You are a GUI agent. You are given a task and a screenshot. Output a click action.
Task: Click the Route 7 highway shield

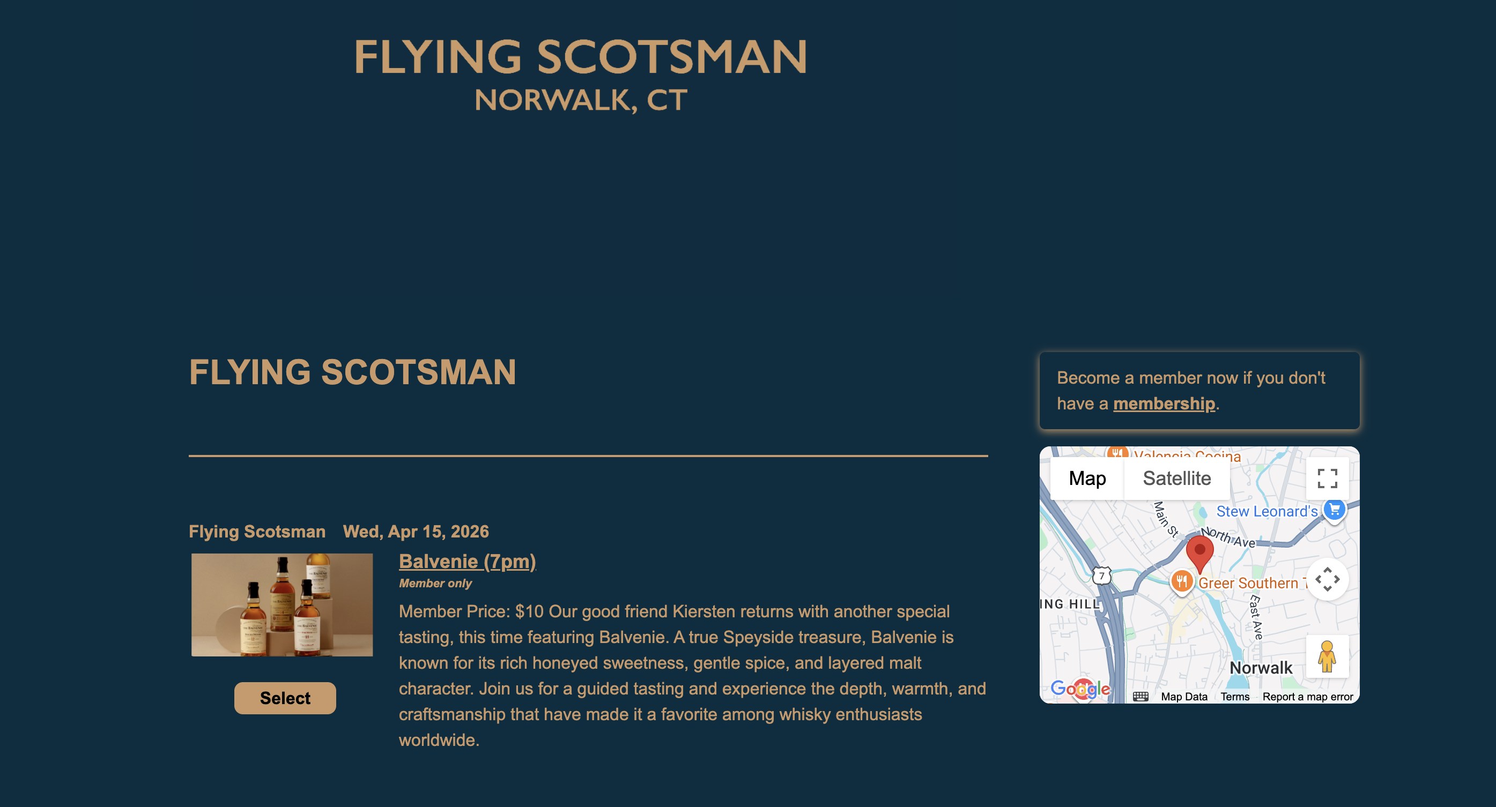[1102, 576]
